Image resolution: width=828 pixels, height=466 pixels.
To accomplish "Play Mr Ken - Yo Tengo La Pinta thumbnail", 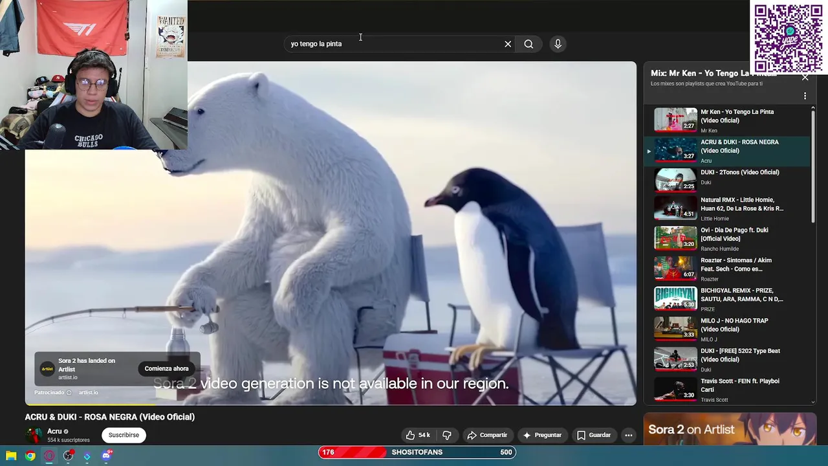I will point(675,120).
